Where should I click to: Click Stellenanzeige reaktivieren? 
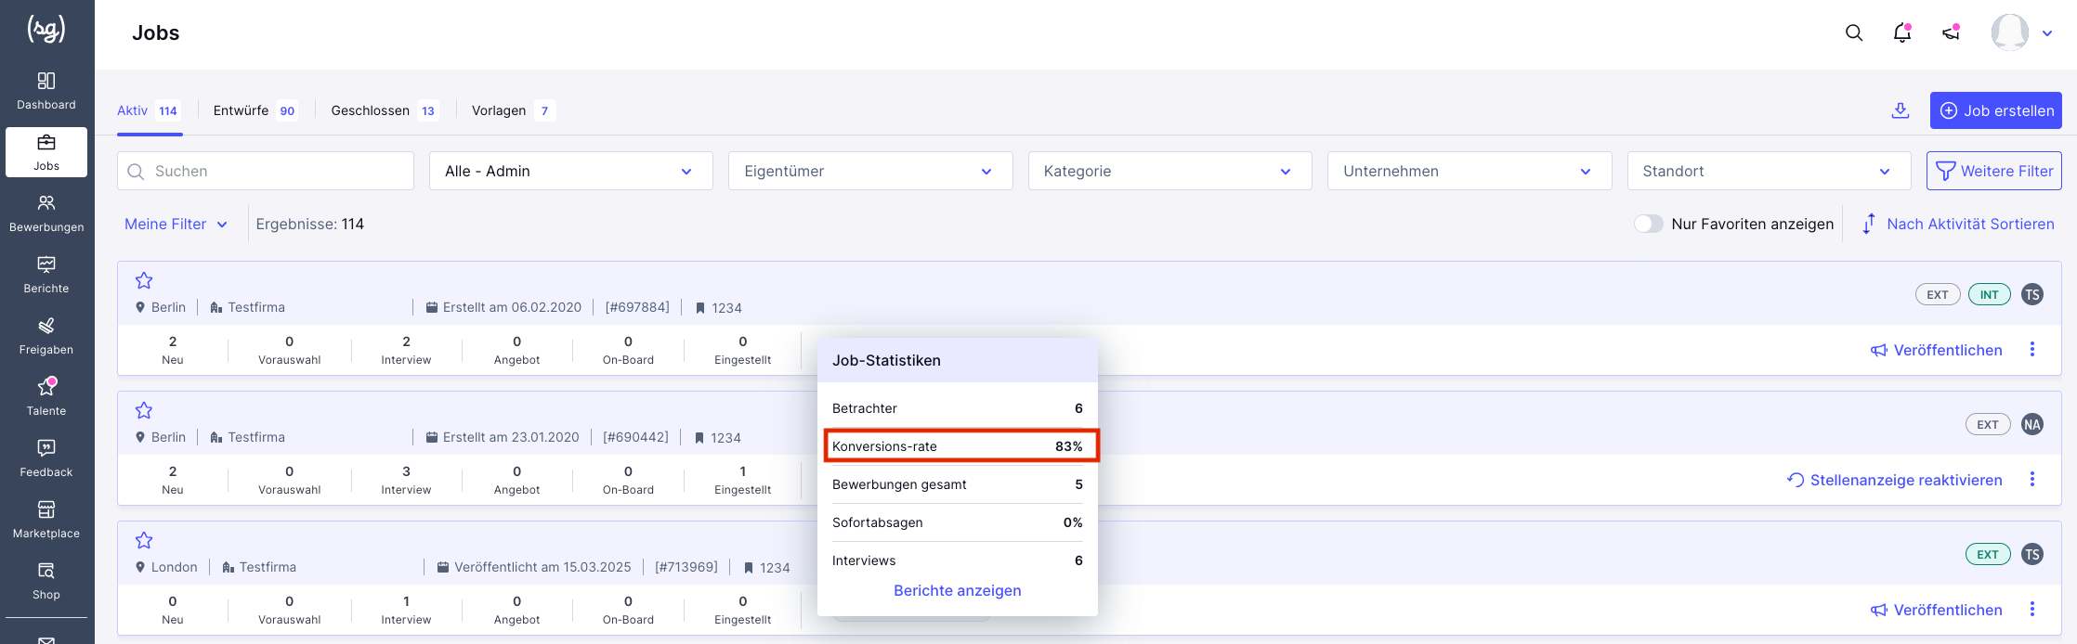point(1895,480)
